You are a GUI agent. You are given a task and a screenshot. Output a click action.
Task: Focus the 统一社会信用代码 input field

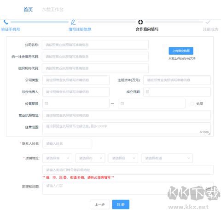(95, 57)
